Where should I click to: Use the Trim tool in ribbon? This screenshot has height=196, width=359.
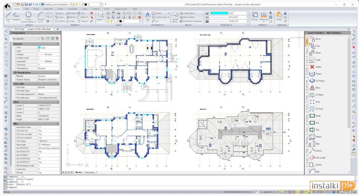tap(81, 13)
